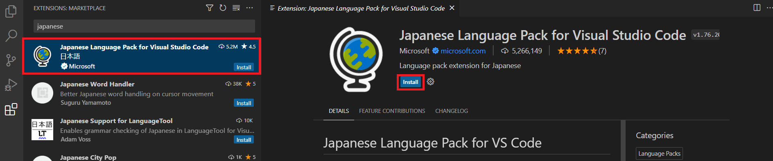
Task: Click the Language Packs category tag
Action: click(659, 154)
